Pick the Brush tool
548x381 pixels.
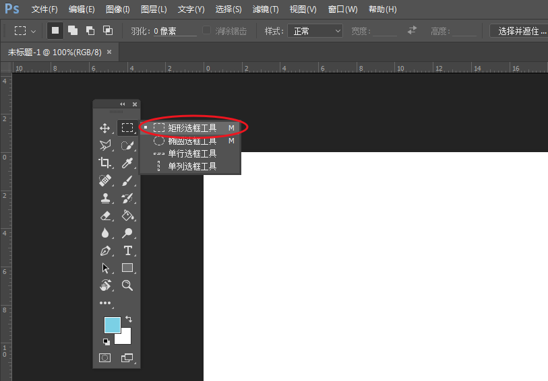click(127, 180)
